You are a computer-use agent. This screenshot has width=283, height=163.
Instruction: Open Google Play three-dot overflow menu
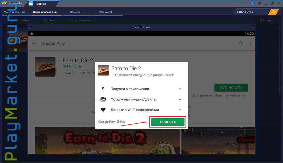(x=250, y=43)
